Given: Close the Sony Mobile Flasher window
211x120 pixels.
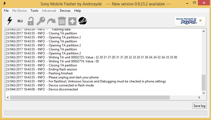Looking at the screenshot, I should (x=204, y=3).
